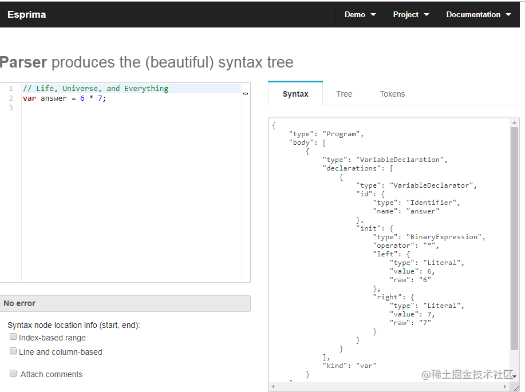Click the "kind": "var" line
Image resolution: width=525 pixels, height=392 pixels.
(x=350, y=366)
